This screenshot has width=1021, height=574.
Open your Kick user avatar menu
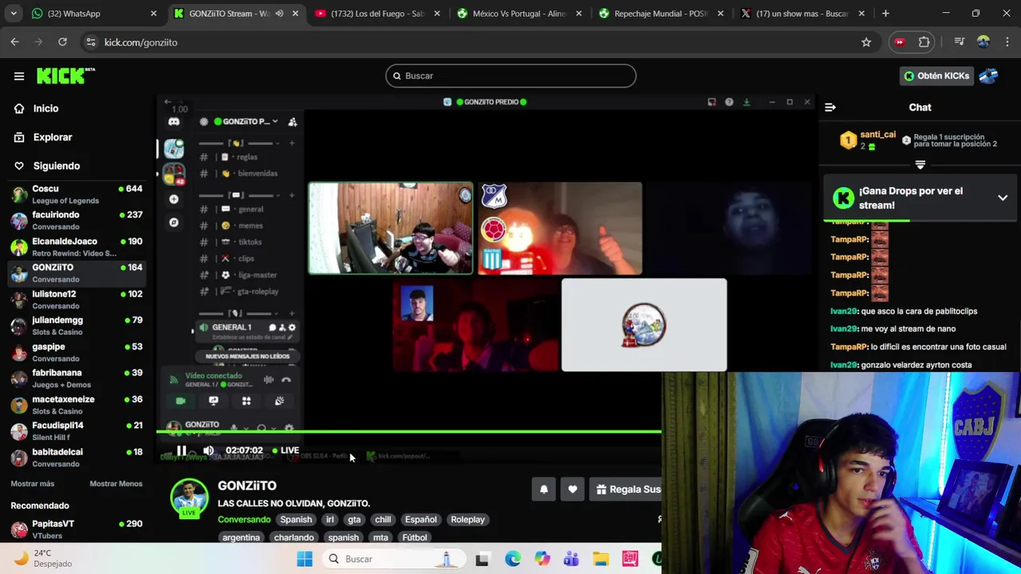(x=989, y=76)
